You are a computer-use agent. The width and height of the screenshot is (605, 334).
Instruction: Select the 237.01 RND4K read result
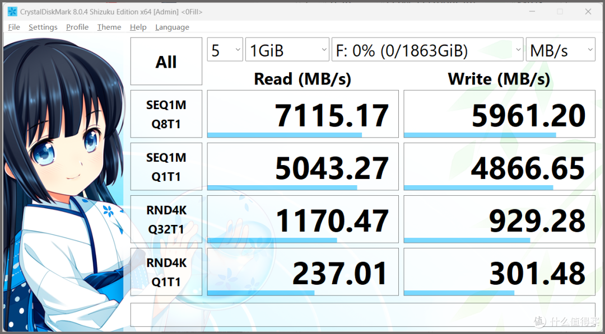302,271
